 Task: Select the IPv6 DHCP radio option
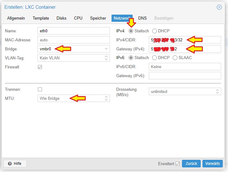coord(154,58)
